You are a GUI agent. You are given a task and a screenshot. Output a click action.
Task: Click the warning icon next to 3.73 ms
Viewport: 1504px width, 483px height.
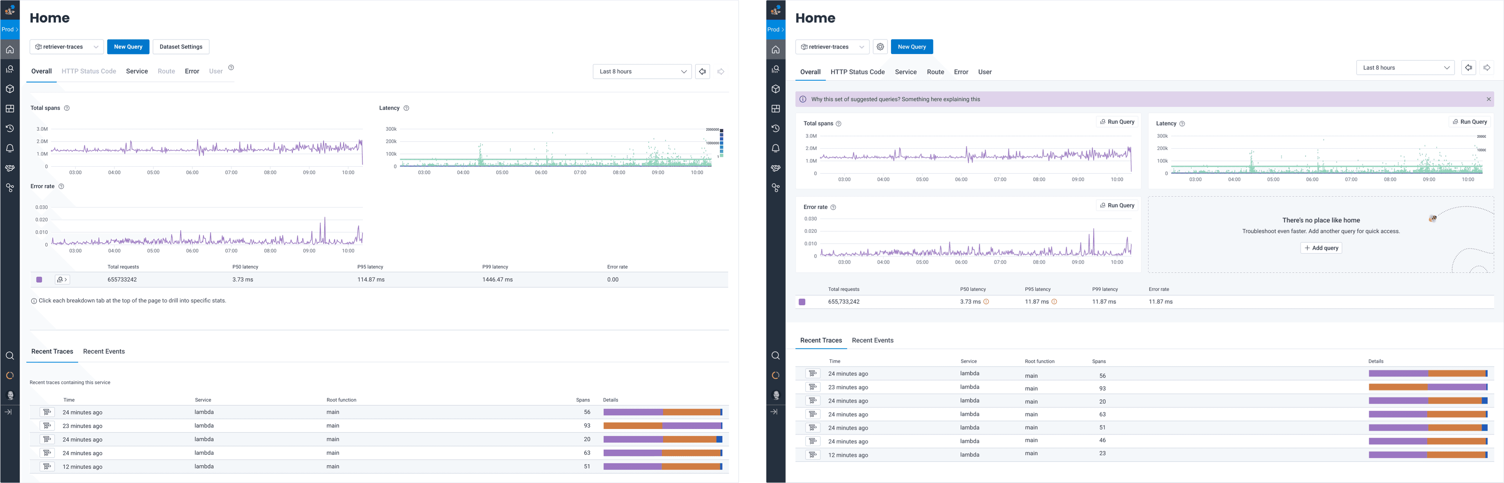pos(986,302)
